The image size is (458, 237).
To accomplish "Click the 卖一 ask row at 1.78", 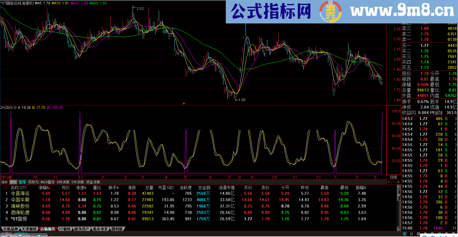I will coord(430,39).
